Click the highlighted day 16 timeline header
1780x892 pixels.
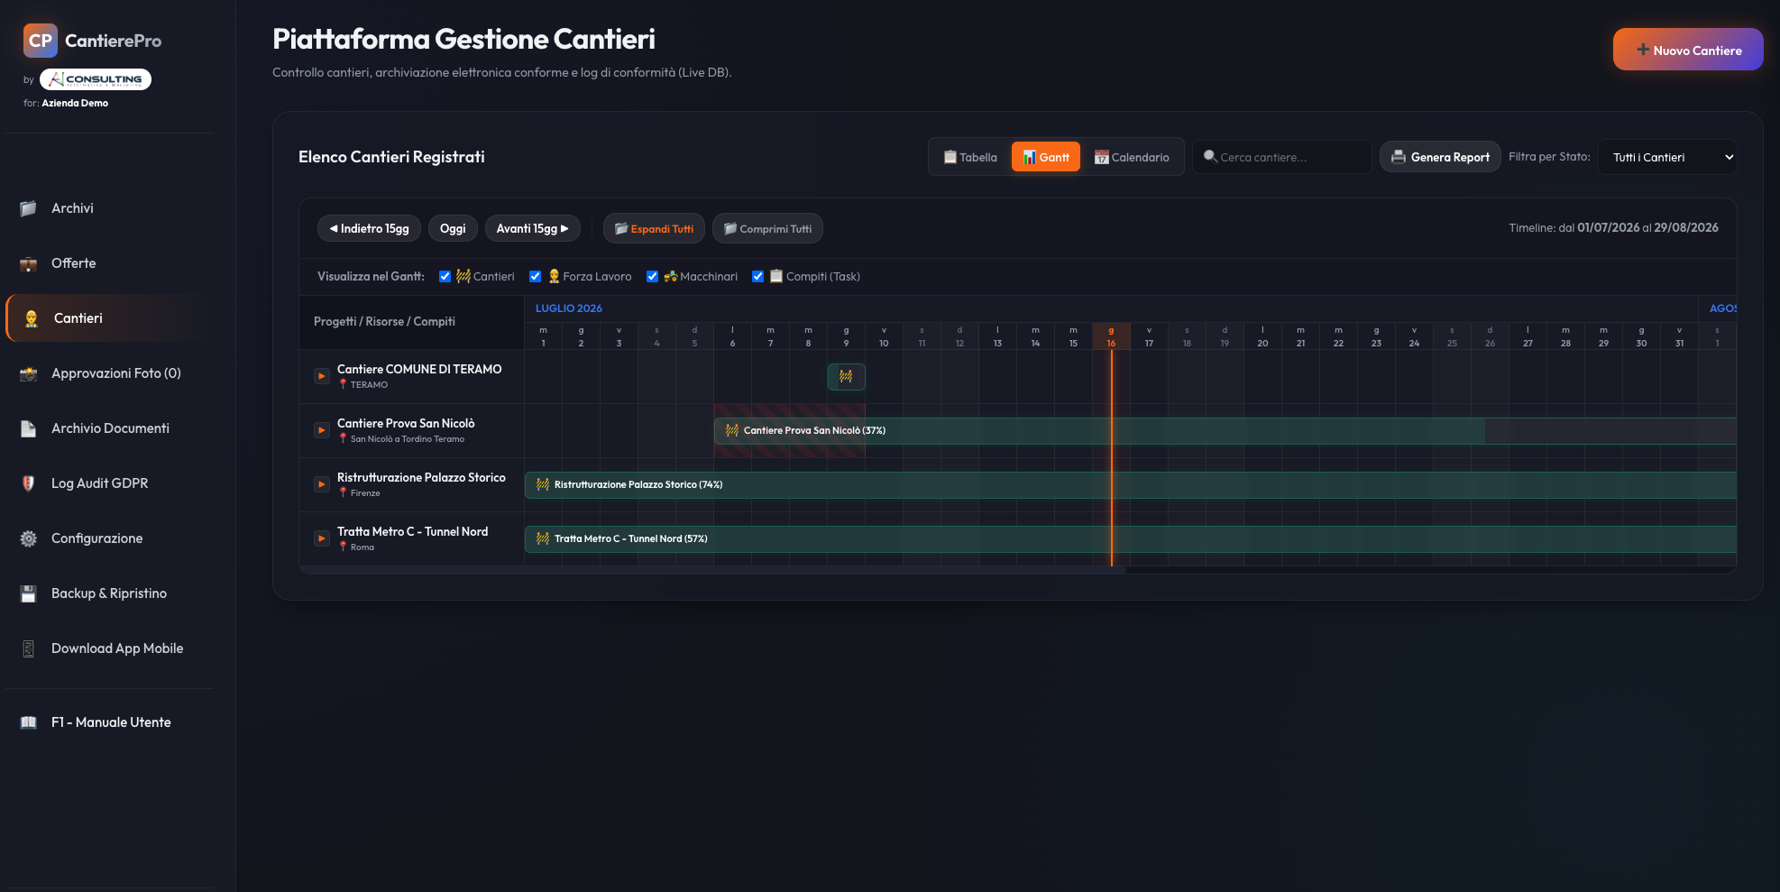coord(1111,336)
